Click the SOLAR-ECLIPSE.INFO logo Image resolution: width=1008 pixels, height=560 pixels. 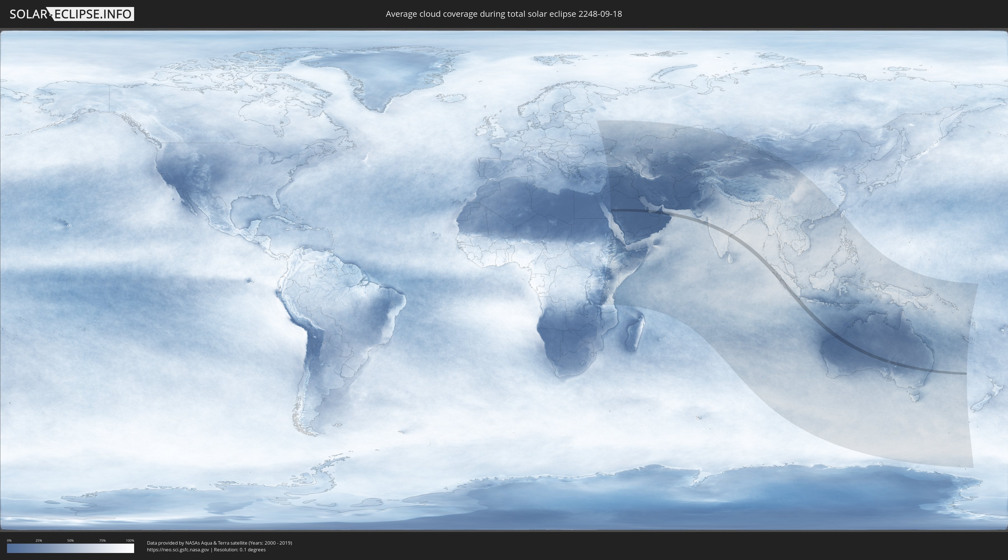point(71,14)
